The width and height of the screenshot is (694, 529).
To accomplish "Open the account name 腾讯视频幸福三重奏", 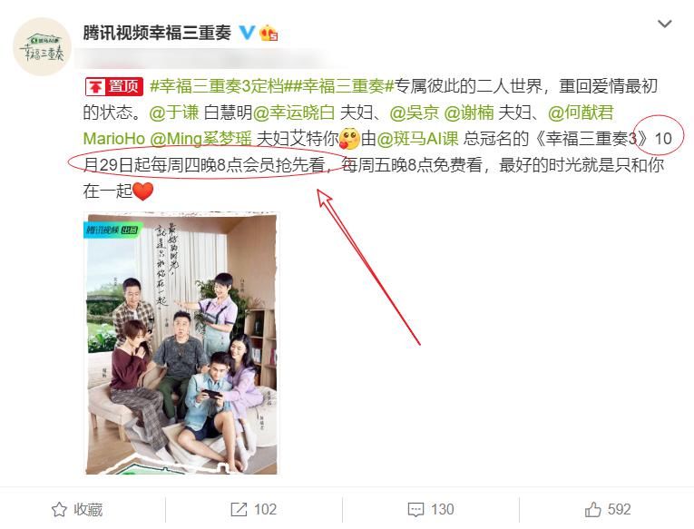I will tap(157, 33).
